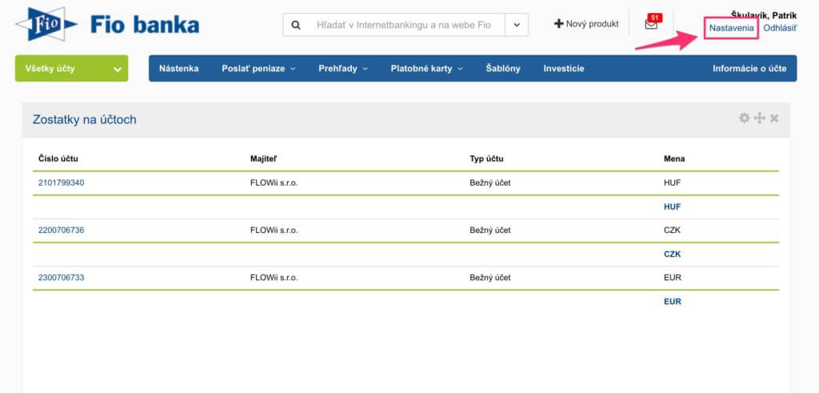Click the bold CZK subtotal label

[672, 254]
